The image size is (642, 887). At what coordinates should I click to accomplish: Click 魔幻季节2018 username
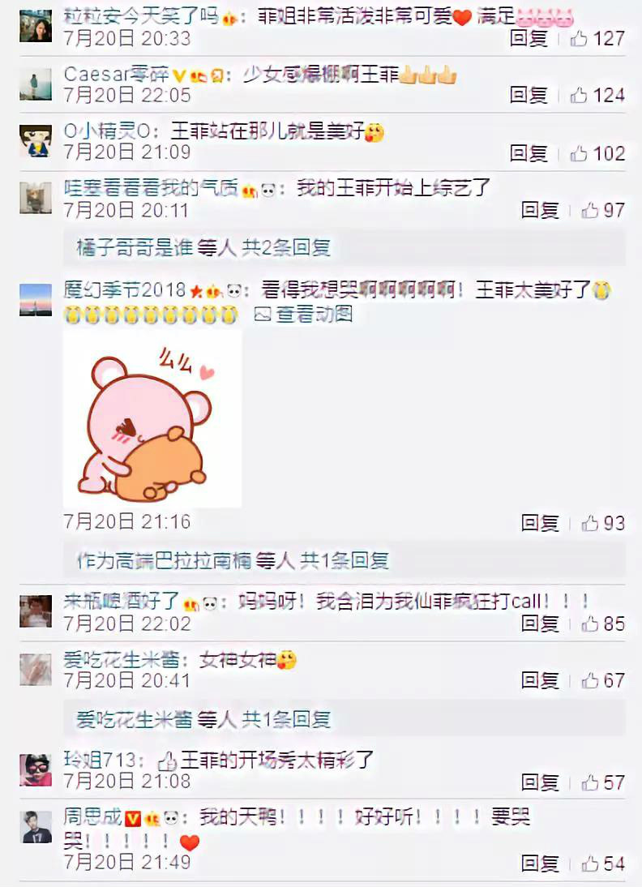pyautogui.click(x=125, y=291)
